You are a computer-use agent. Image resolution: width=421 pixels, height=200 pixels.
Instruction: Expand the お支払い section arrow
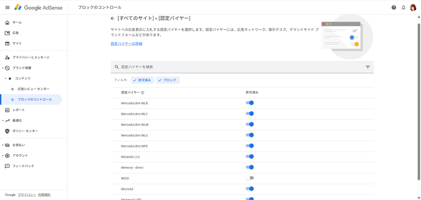tap(3, 145)
